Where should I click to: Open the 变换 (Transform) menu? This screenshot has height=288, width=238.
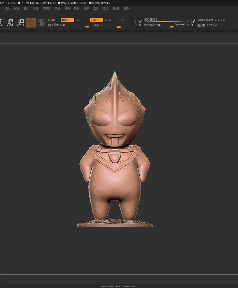106,9
